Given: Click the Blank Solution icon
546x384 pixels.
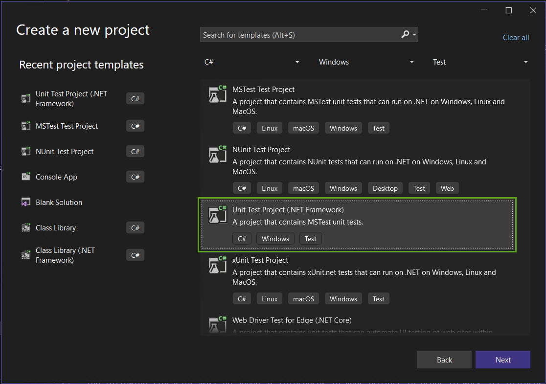Looking at the screenshot, I should 25,202.
